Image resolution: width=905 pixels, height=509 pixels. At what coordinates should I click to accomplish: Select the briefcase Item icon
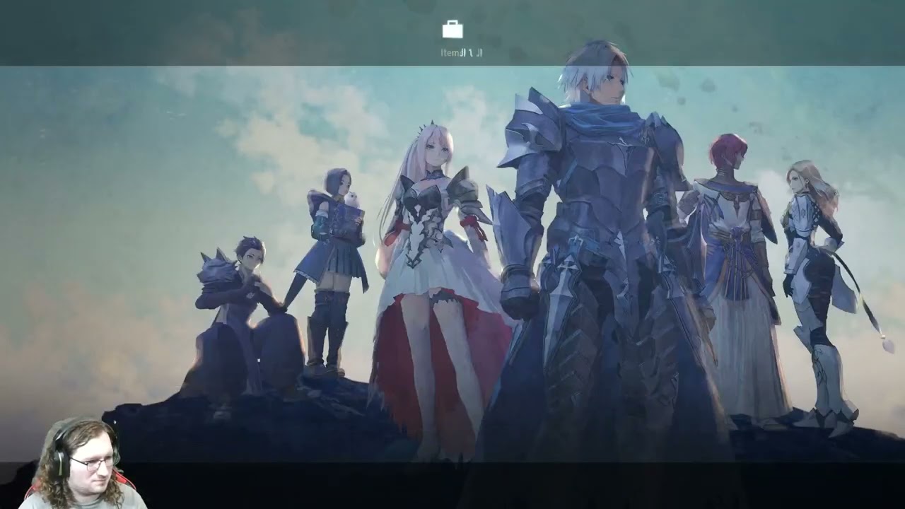pyautogui.click(x=452, y=29)
